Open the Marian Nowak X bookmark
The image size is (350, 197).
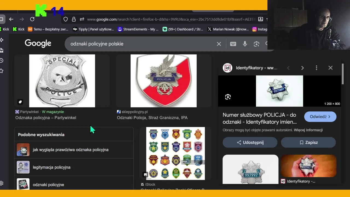pyautogui.click(x=228, y=29)
